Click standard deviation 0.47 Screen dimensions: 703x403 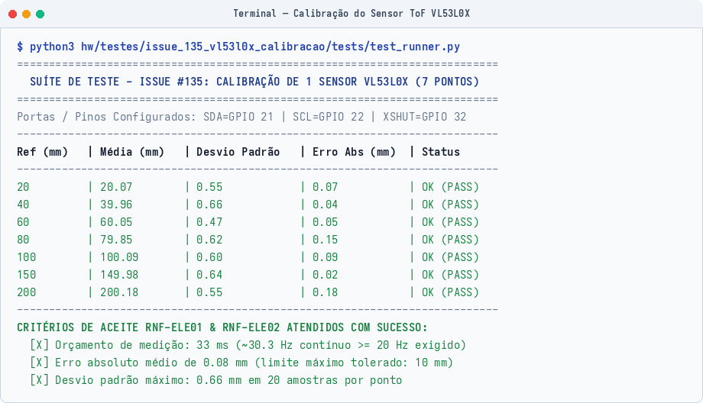(209, 222)
